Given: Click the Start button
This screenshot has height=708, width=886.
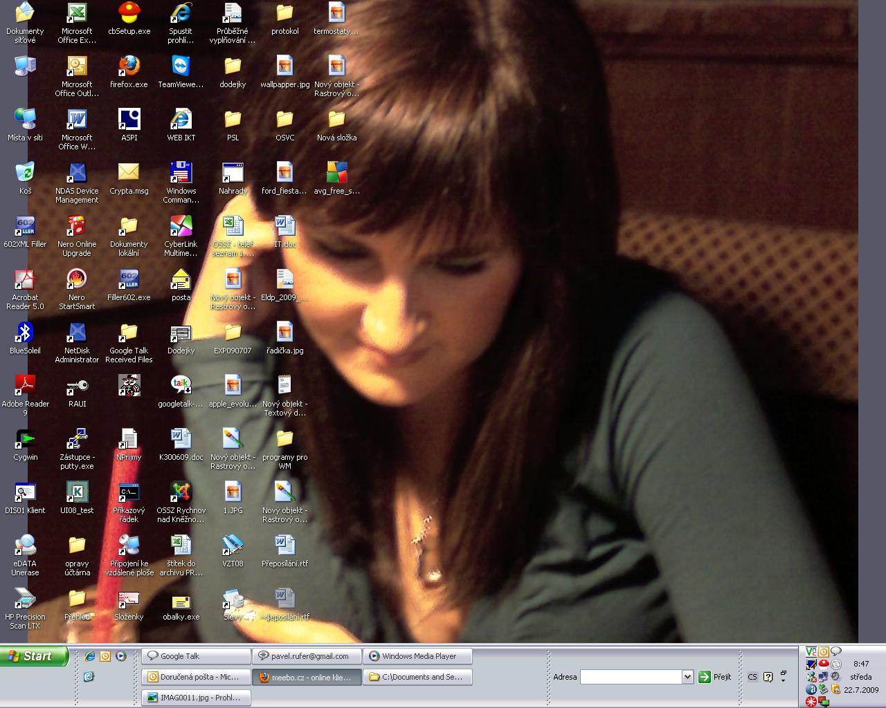Looking at the screenshot, I should pyautogui.click(x=35, y=656).
